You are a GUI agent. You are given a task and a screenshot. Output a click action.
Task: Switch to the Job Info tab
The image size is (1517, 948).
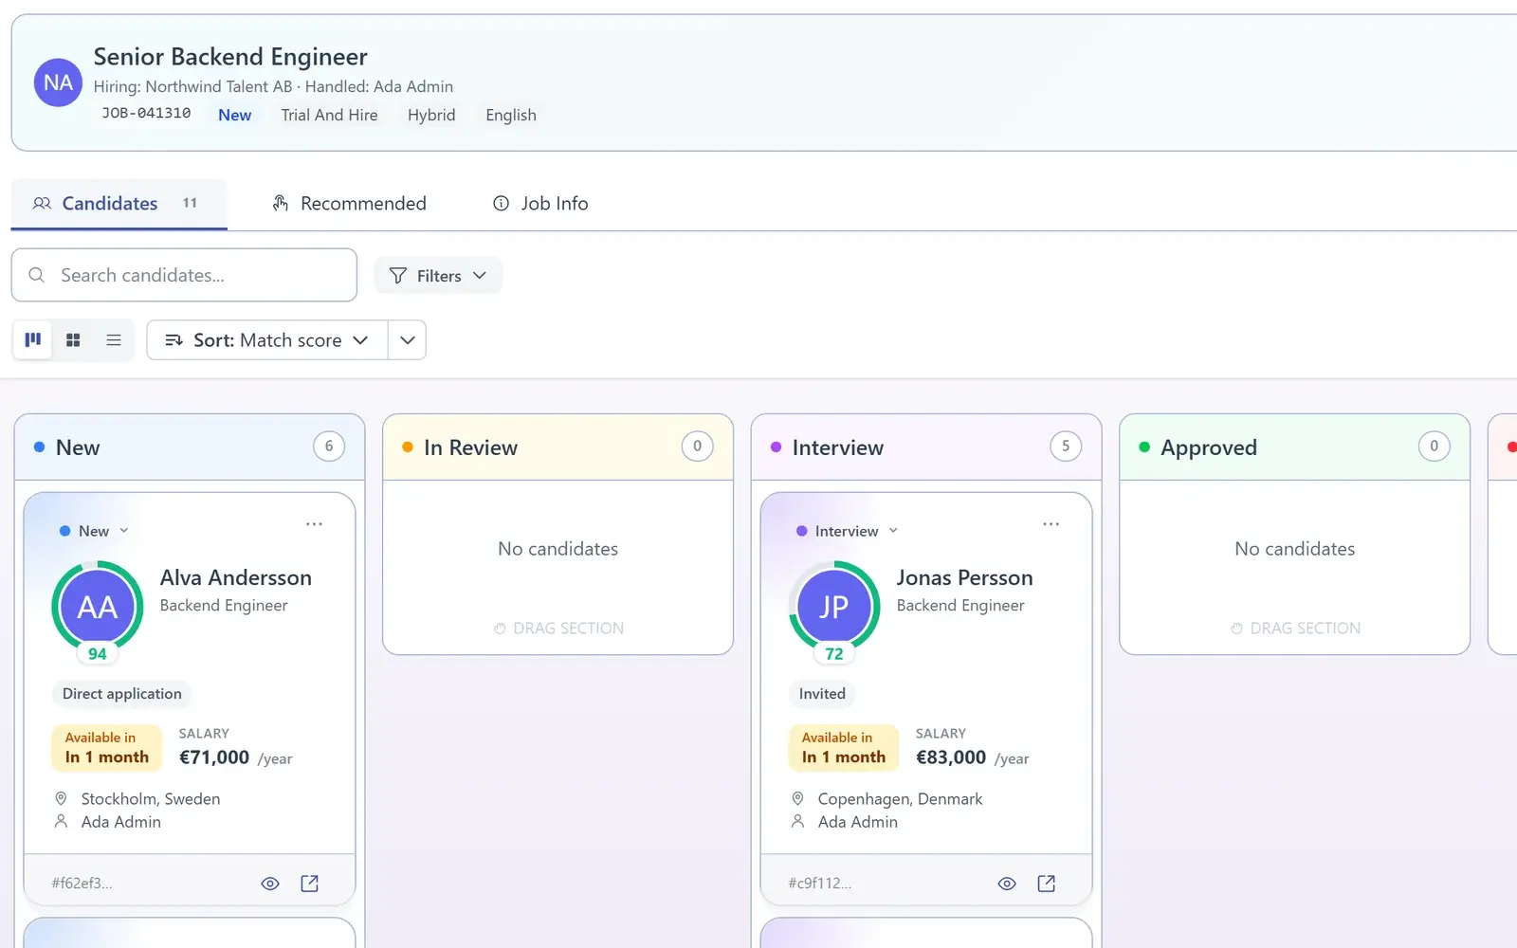[540, 204]
